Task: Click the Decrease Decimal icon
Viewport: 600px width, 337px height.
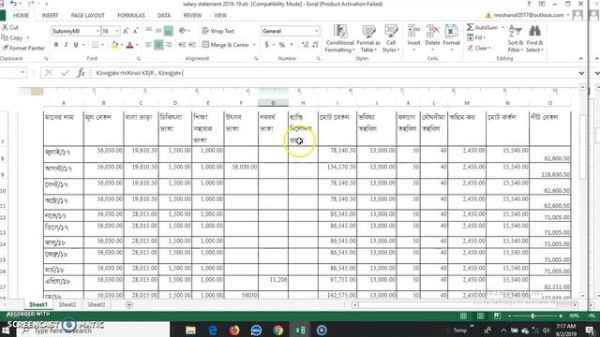Action: (x=315, y=45)
